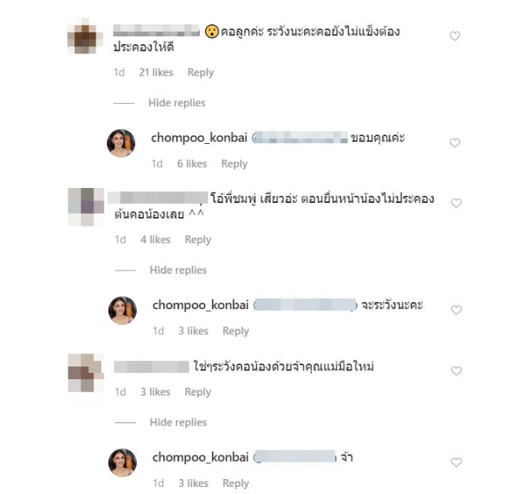
Task: View the 6 likes list
Action: (192, 164)
